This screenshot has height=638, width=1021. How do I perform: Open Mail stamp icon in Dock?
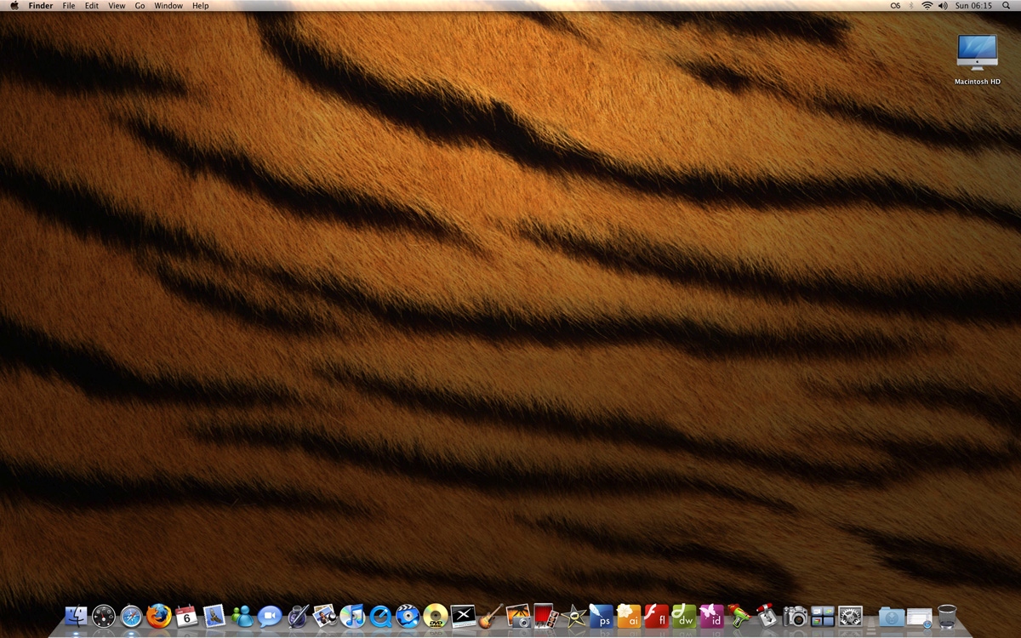[214, 616]
